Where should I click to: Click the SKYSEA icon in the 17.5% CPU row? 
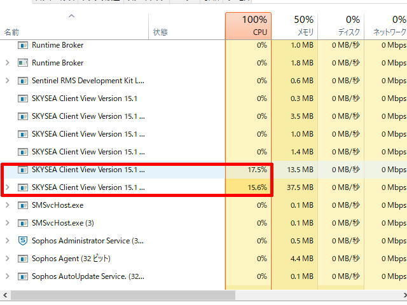click(x=23, y=170)
